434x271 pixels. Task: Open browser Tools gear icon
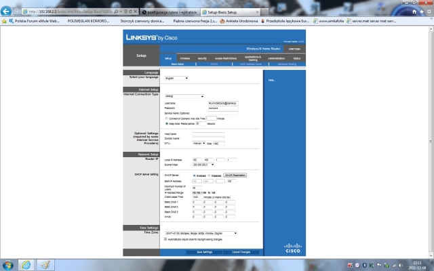coord(429,12)
